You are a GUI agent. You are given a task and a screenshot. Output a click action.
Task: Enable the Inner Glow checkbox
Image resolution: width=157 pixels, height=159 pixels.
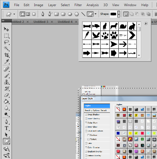click(86, 127)
